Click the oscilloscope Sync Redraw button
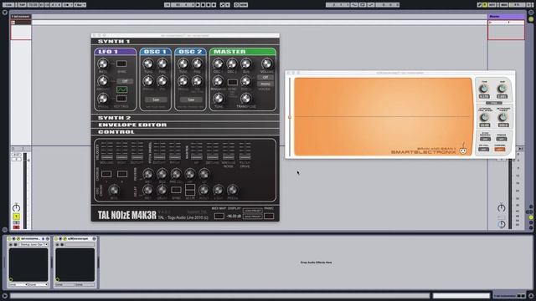This screenshot has height=301, width=536. click(x=485, y=139)
